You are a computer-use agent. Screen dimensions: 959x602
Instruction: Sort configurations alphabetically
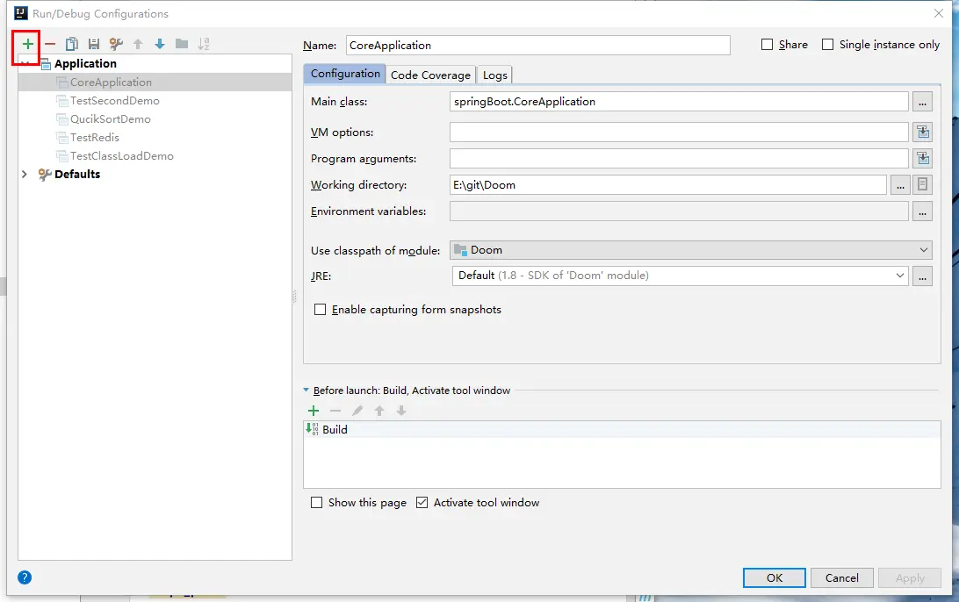[x=204, y=44]
